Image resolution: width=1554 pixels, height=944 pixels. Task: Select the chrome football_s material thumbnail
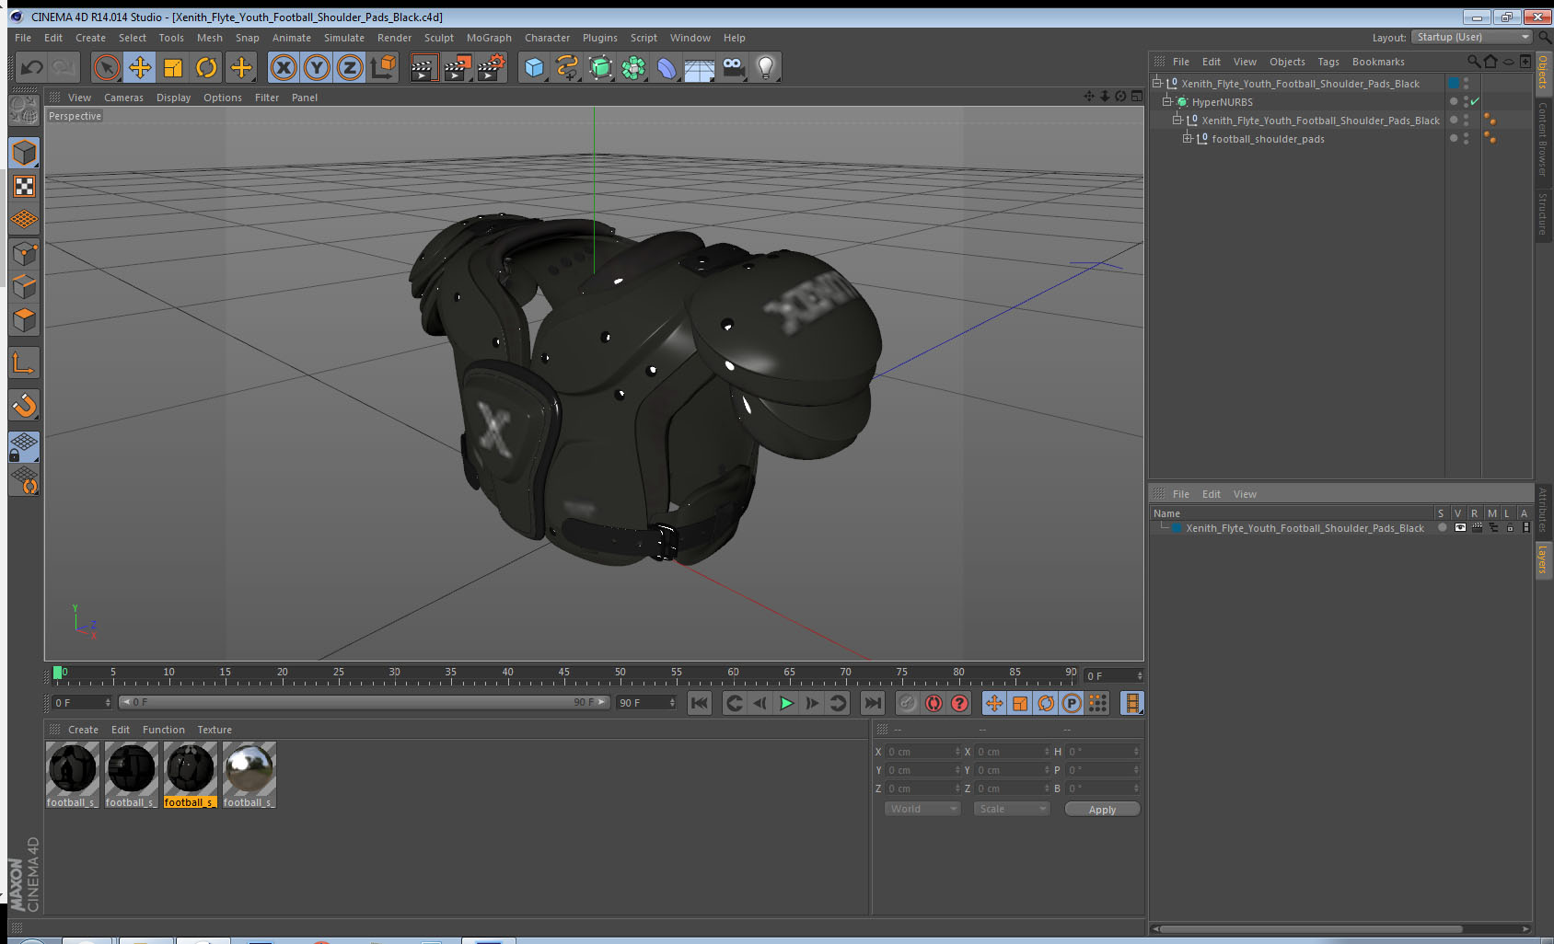pos(249,776)
